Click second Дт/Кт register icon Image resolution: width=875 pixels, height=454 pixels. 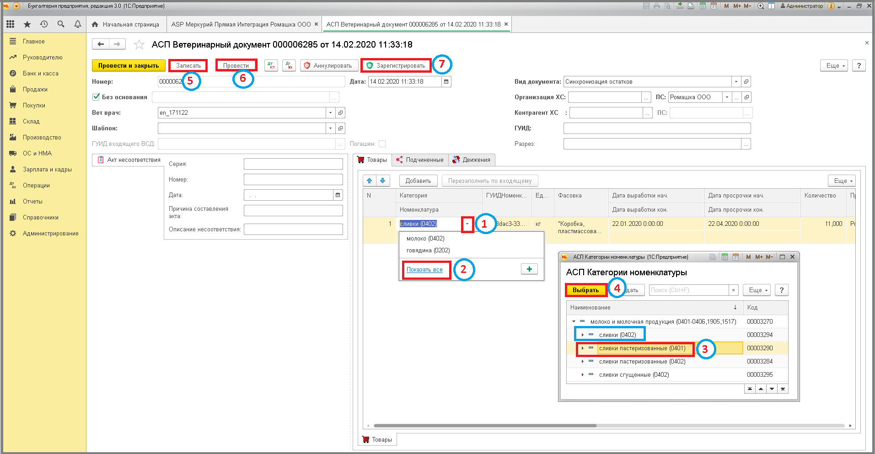point(289,65)
